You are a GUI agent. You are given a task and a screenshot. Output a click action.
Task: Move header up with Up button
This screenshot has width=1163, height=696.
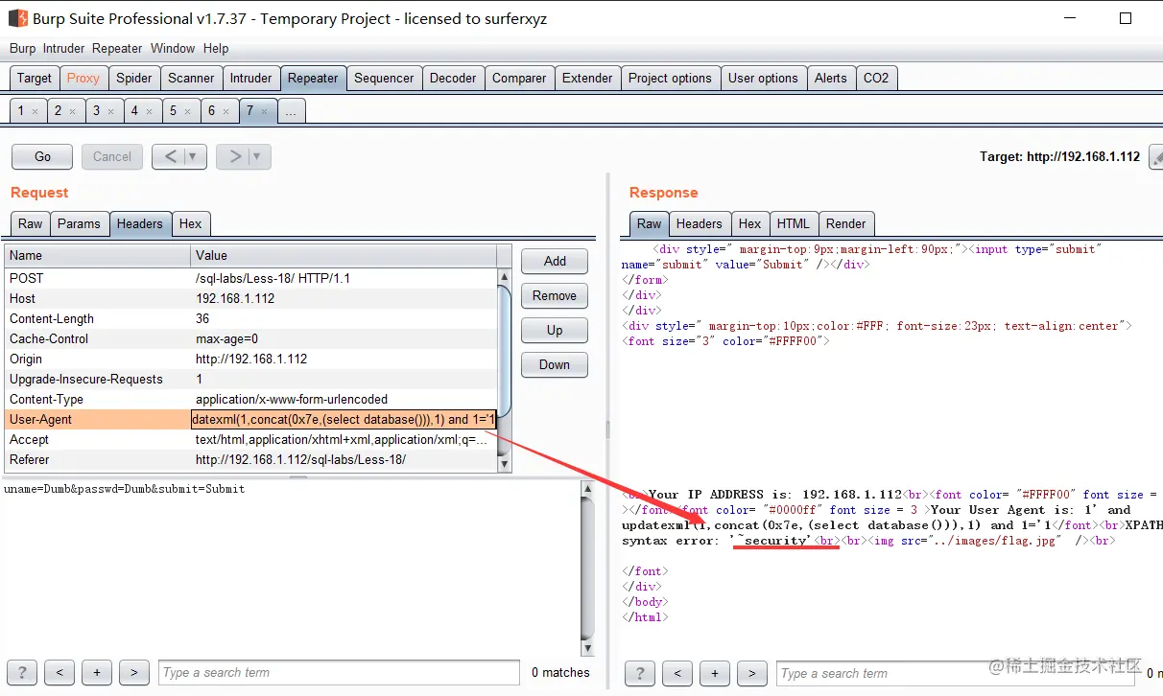click(x=555, y=330)
